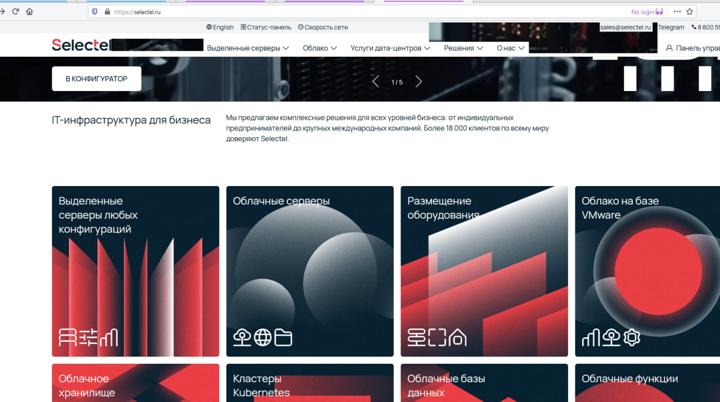Click house icon in Размещение оборудования card
This screenshot has width=720, height=402.
point(458,337)
